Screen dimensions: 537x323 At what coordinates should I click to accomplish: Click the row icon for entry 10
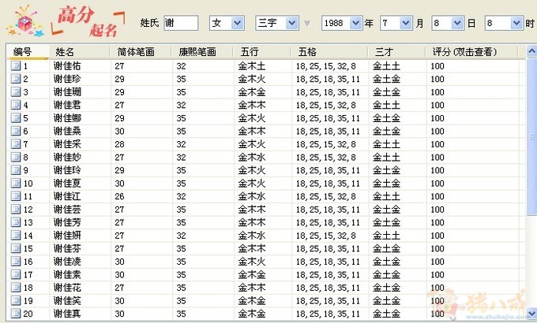click(x=16, y=183)
